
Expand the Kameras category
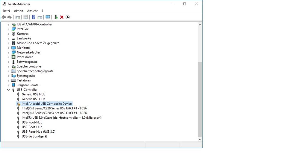pos(8,34)
